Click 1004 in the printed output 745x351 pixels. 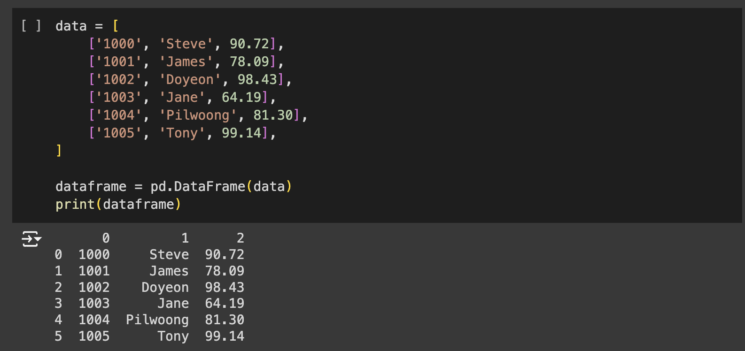tap(94, 320)
